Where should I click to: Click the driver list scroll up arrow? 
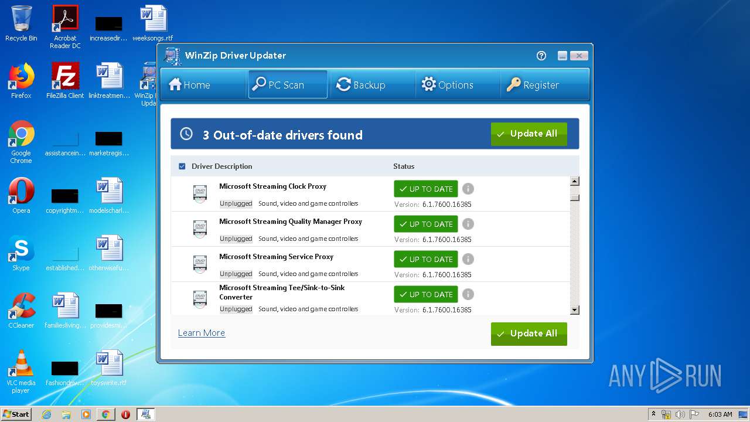pos(575,181)
